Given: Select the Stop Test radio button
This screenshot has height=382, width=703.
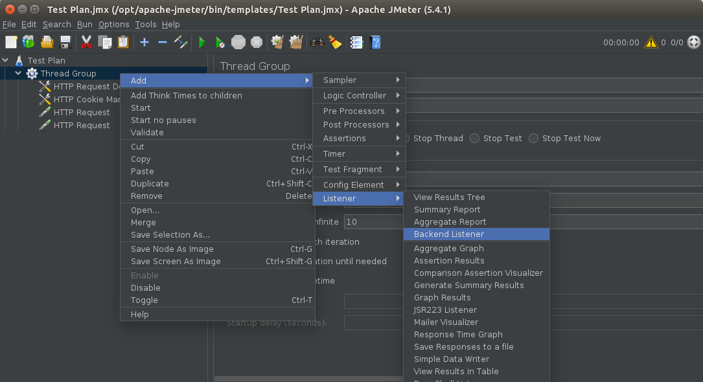Looking at the screenshot, I should 475,138.
